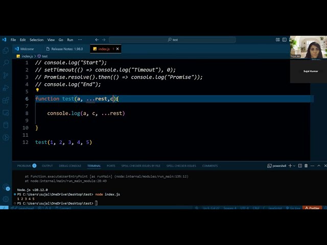
Task: Open the new terminal launch profile dropdown
Action: [294, 166]
